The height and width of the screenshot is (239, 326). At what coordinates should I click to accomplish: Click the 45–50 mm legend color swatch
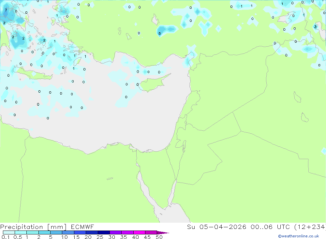point(151,232)
